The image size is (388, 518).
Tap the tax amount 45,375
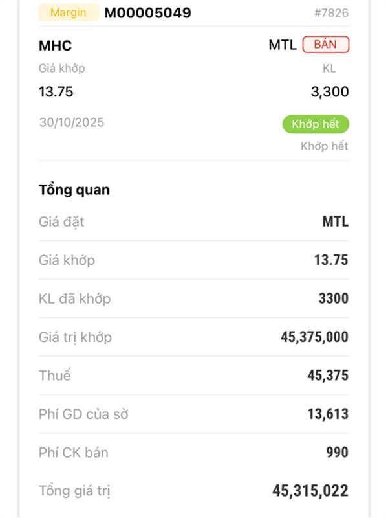click(327, 376)
